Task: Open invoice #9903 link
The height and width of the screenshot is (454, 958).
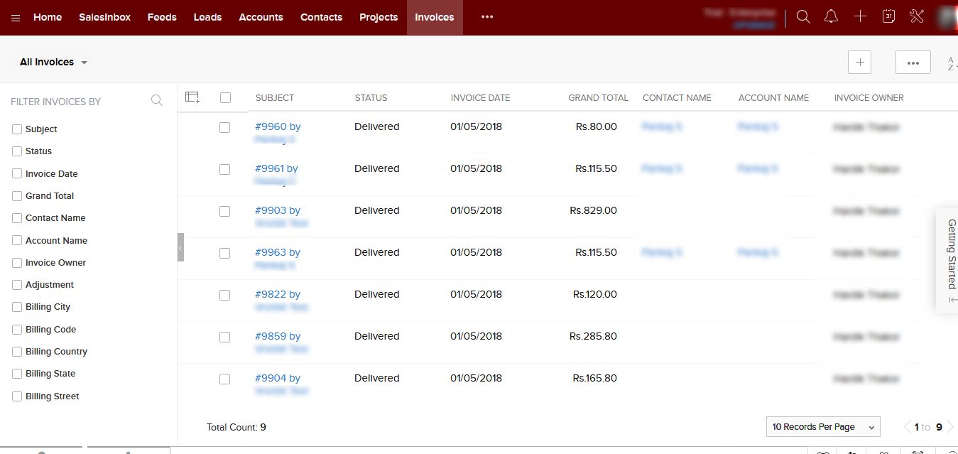Action: pyautogui.click(x=278, y=210)
